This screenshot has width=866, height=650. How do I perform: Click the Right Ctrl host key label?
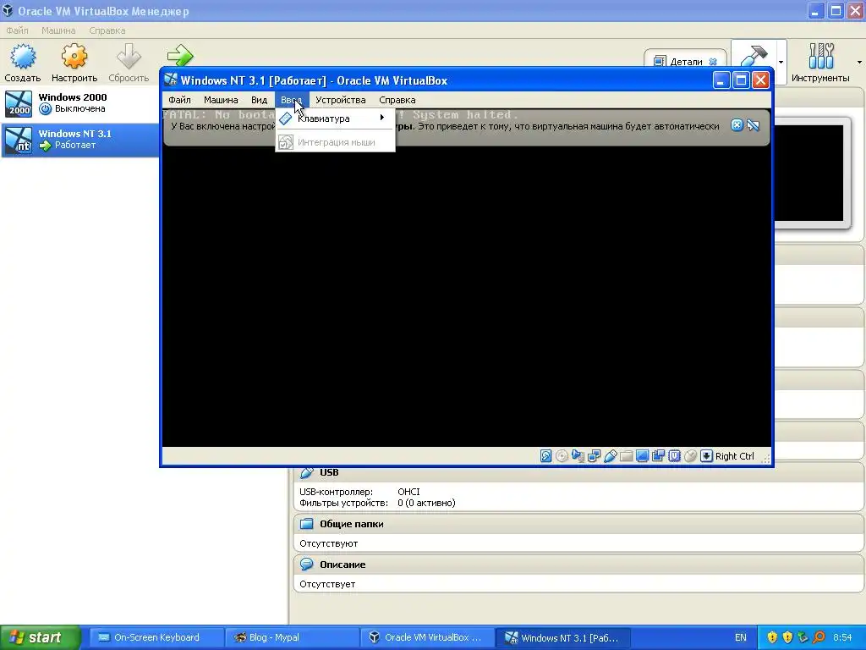pos(735,456)
